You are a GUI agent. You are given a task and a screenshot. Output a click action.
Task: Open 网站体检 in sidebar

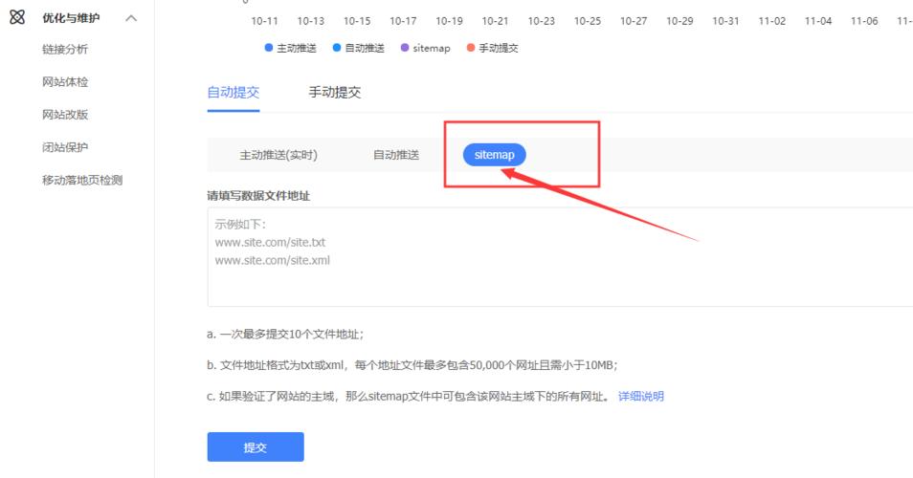pos(65,82)
